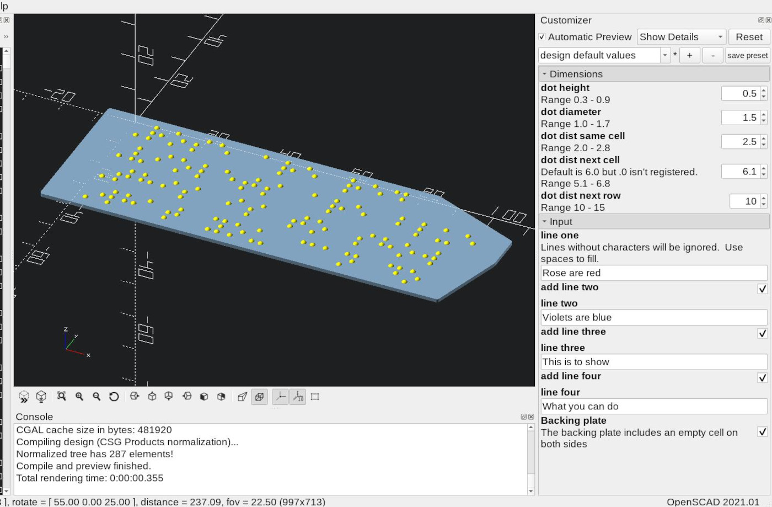Screen dimensions: 772x507
Task: Zoom in using the plus magnifier icon
Action: coord(79,397)
